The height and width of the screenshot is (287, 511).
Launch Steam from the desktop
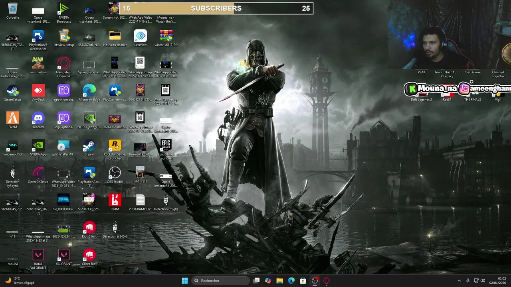(x=89, y=148)
